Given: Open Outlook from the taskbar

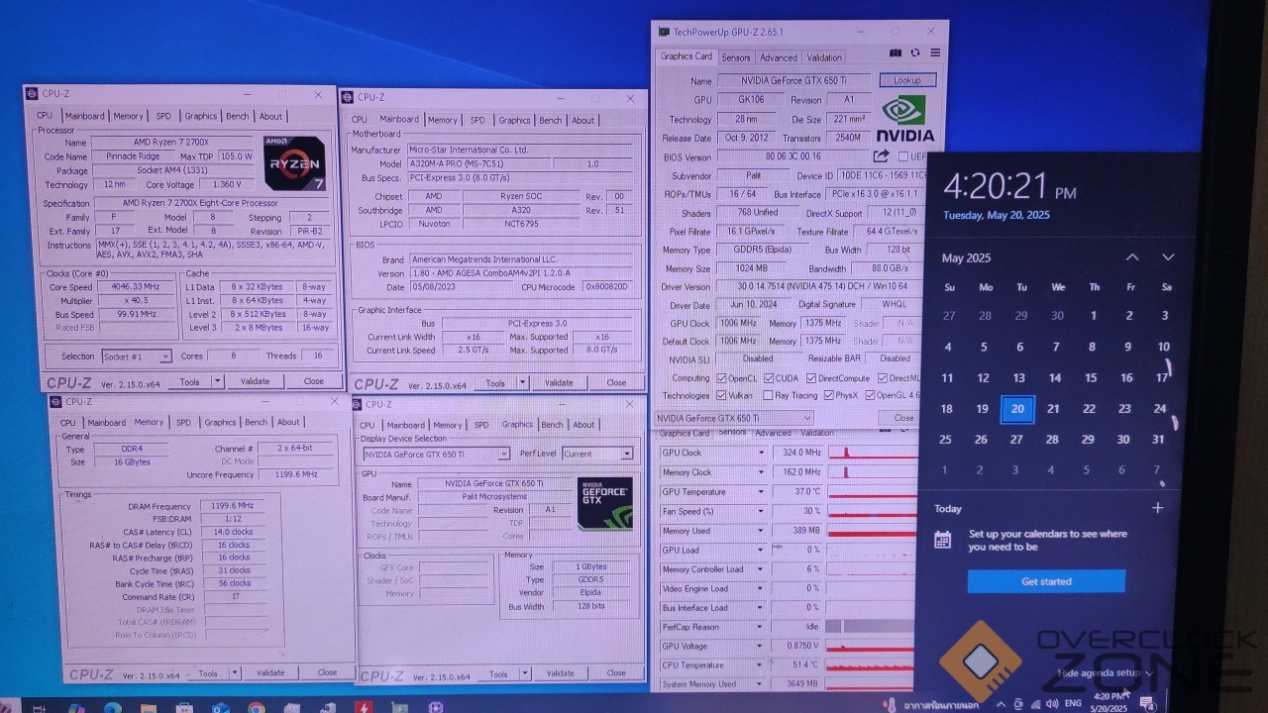Looking at the screenshot, I should 220,708.
